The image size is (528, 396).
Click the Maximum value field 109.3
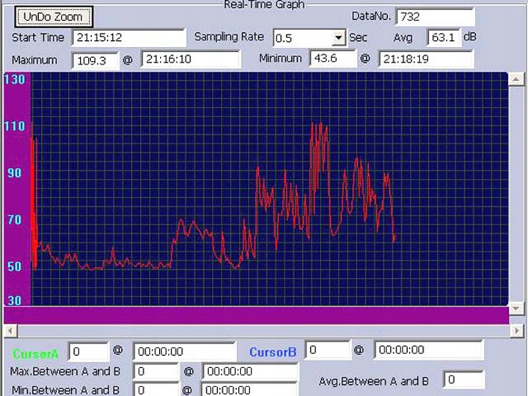(x=95, y=60)
